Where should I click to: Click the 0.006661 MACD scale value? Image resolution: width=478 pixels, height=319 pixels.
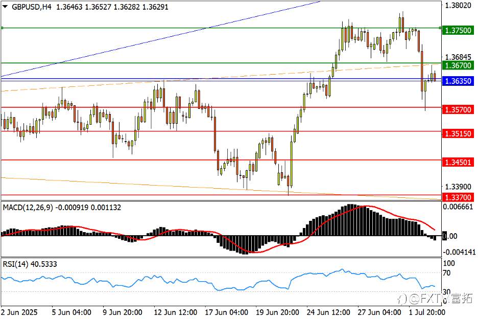coord(458,207)
